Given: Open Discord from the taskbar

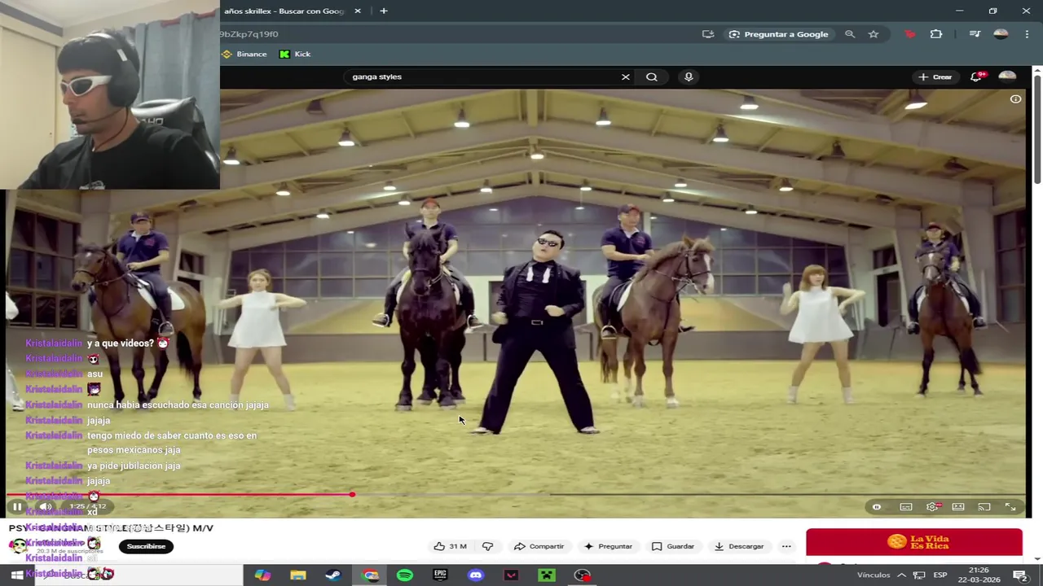Looking at the screenshot, I should [476, 575].
